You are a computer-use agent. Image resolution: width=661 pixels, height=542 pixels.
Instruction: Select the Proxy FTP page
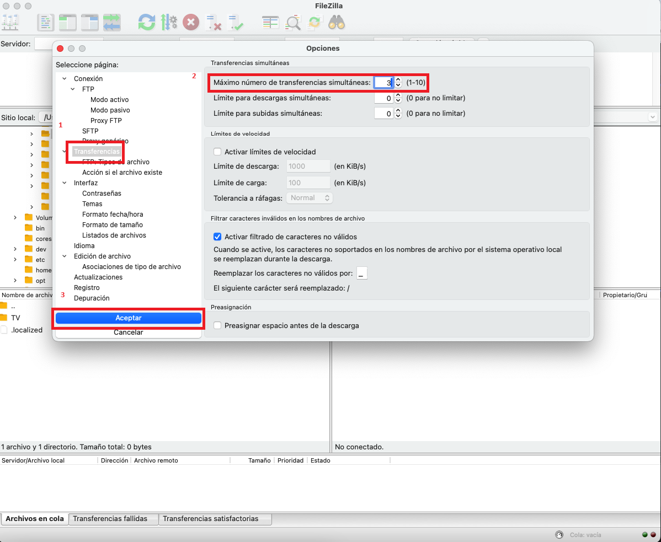[x=106, y=120]
